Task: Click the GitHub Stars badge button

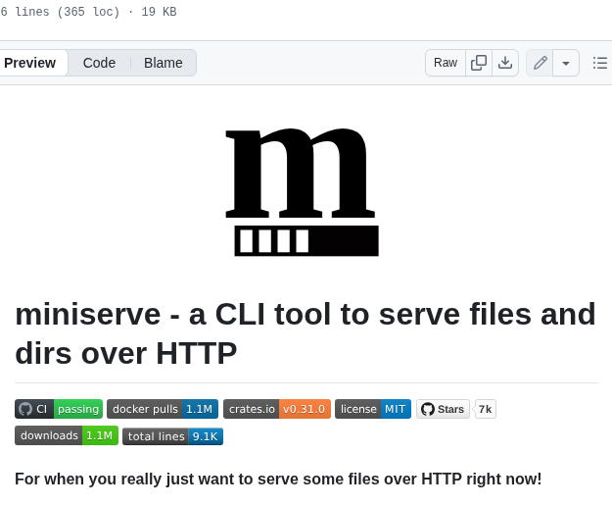Action: [x=443, y=409]
